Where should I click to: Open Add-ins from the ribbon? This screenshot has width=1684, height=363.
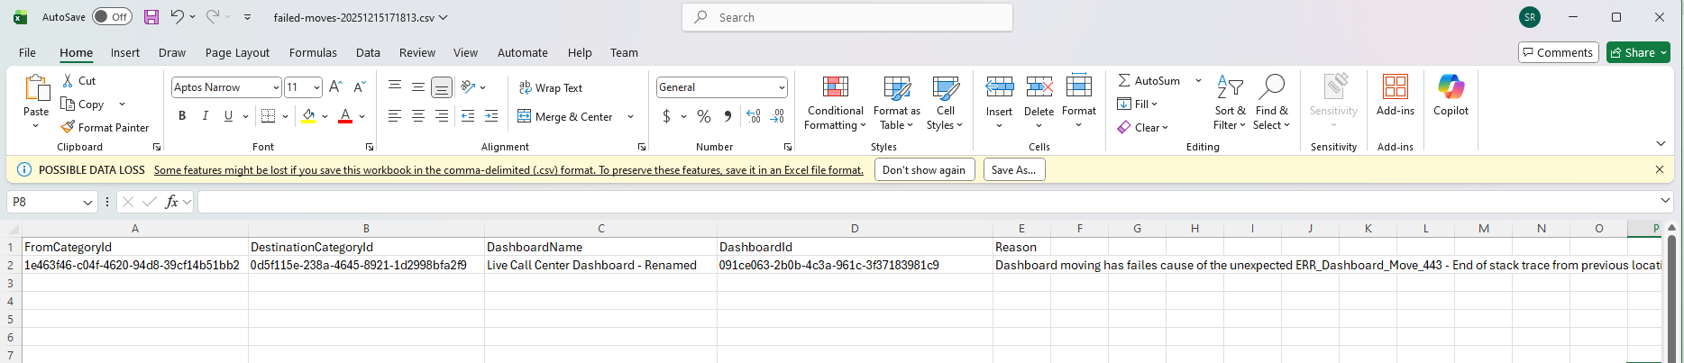[1396, 95]
